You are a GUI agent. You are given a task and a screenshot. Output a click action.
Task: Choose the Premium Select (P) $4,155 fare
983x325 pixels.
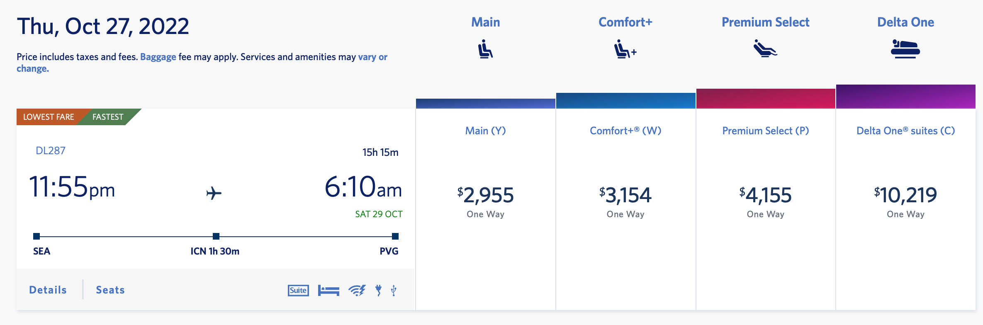pyautogui.click(x=765, y=195)
